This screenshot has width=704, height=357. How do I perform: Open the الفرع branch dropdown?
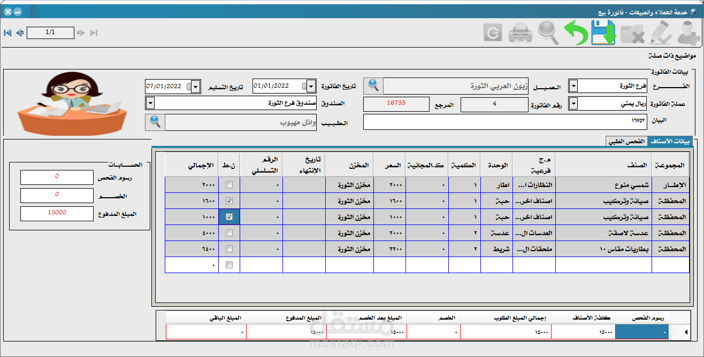click(572, 86)
